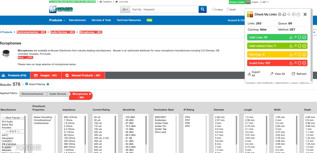Open Check My Links settings gear
This screenshot has width=317, height=153.
(280, 14)
